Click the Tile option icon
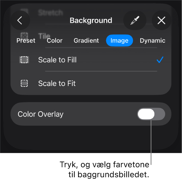The height and width of the screenshot is (180, 182). [24, 35]
